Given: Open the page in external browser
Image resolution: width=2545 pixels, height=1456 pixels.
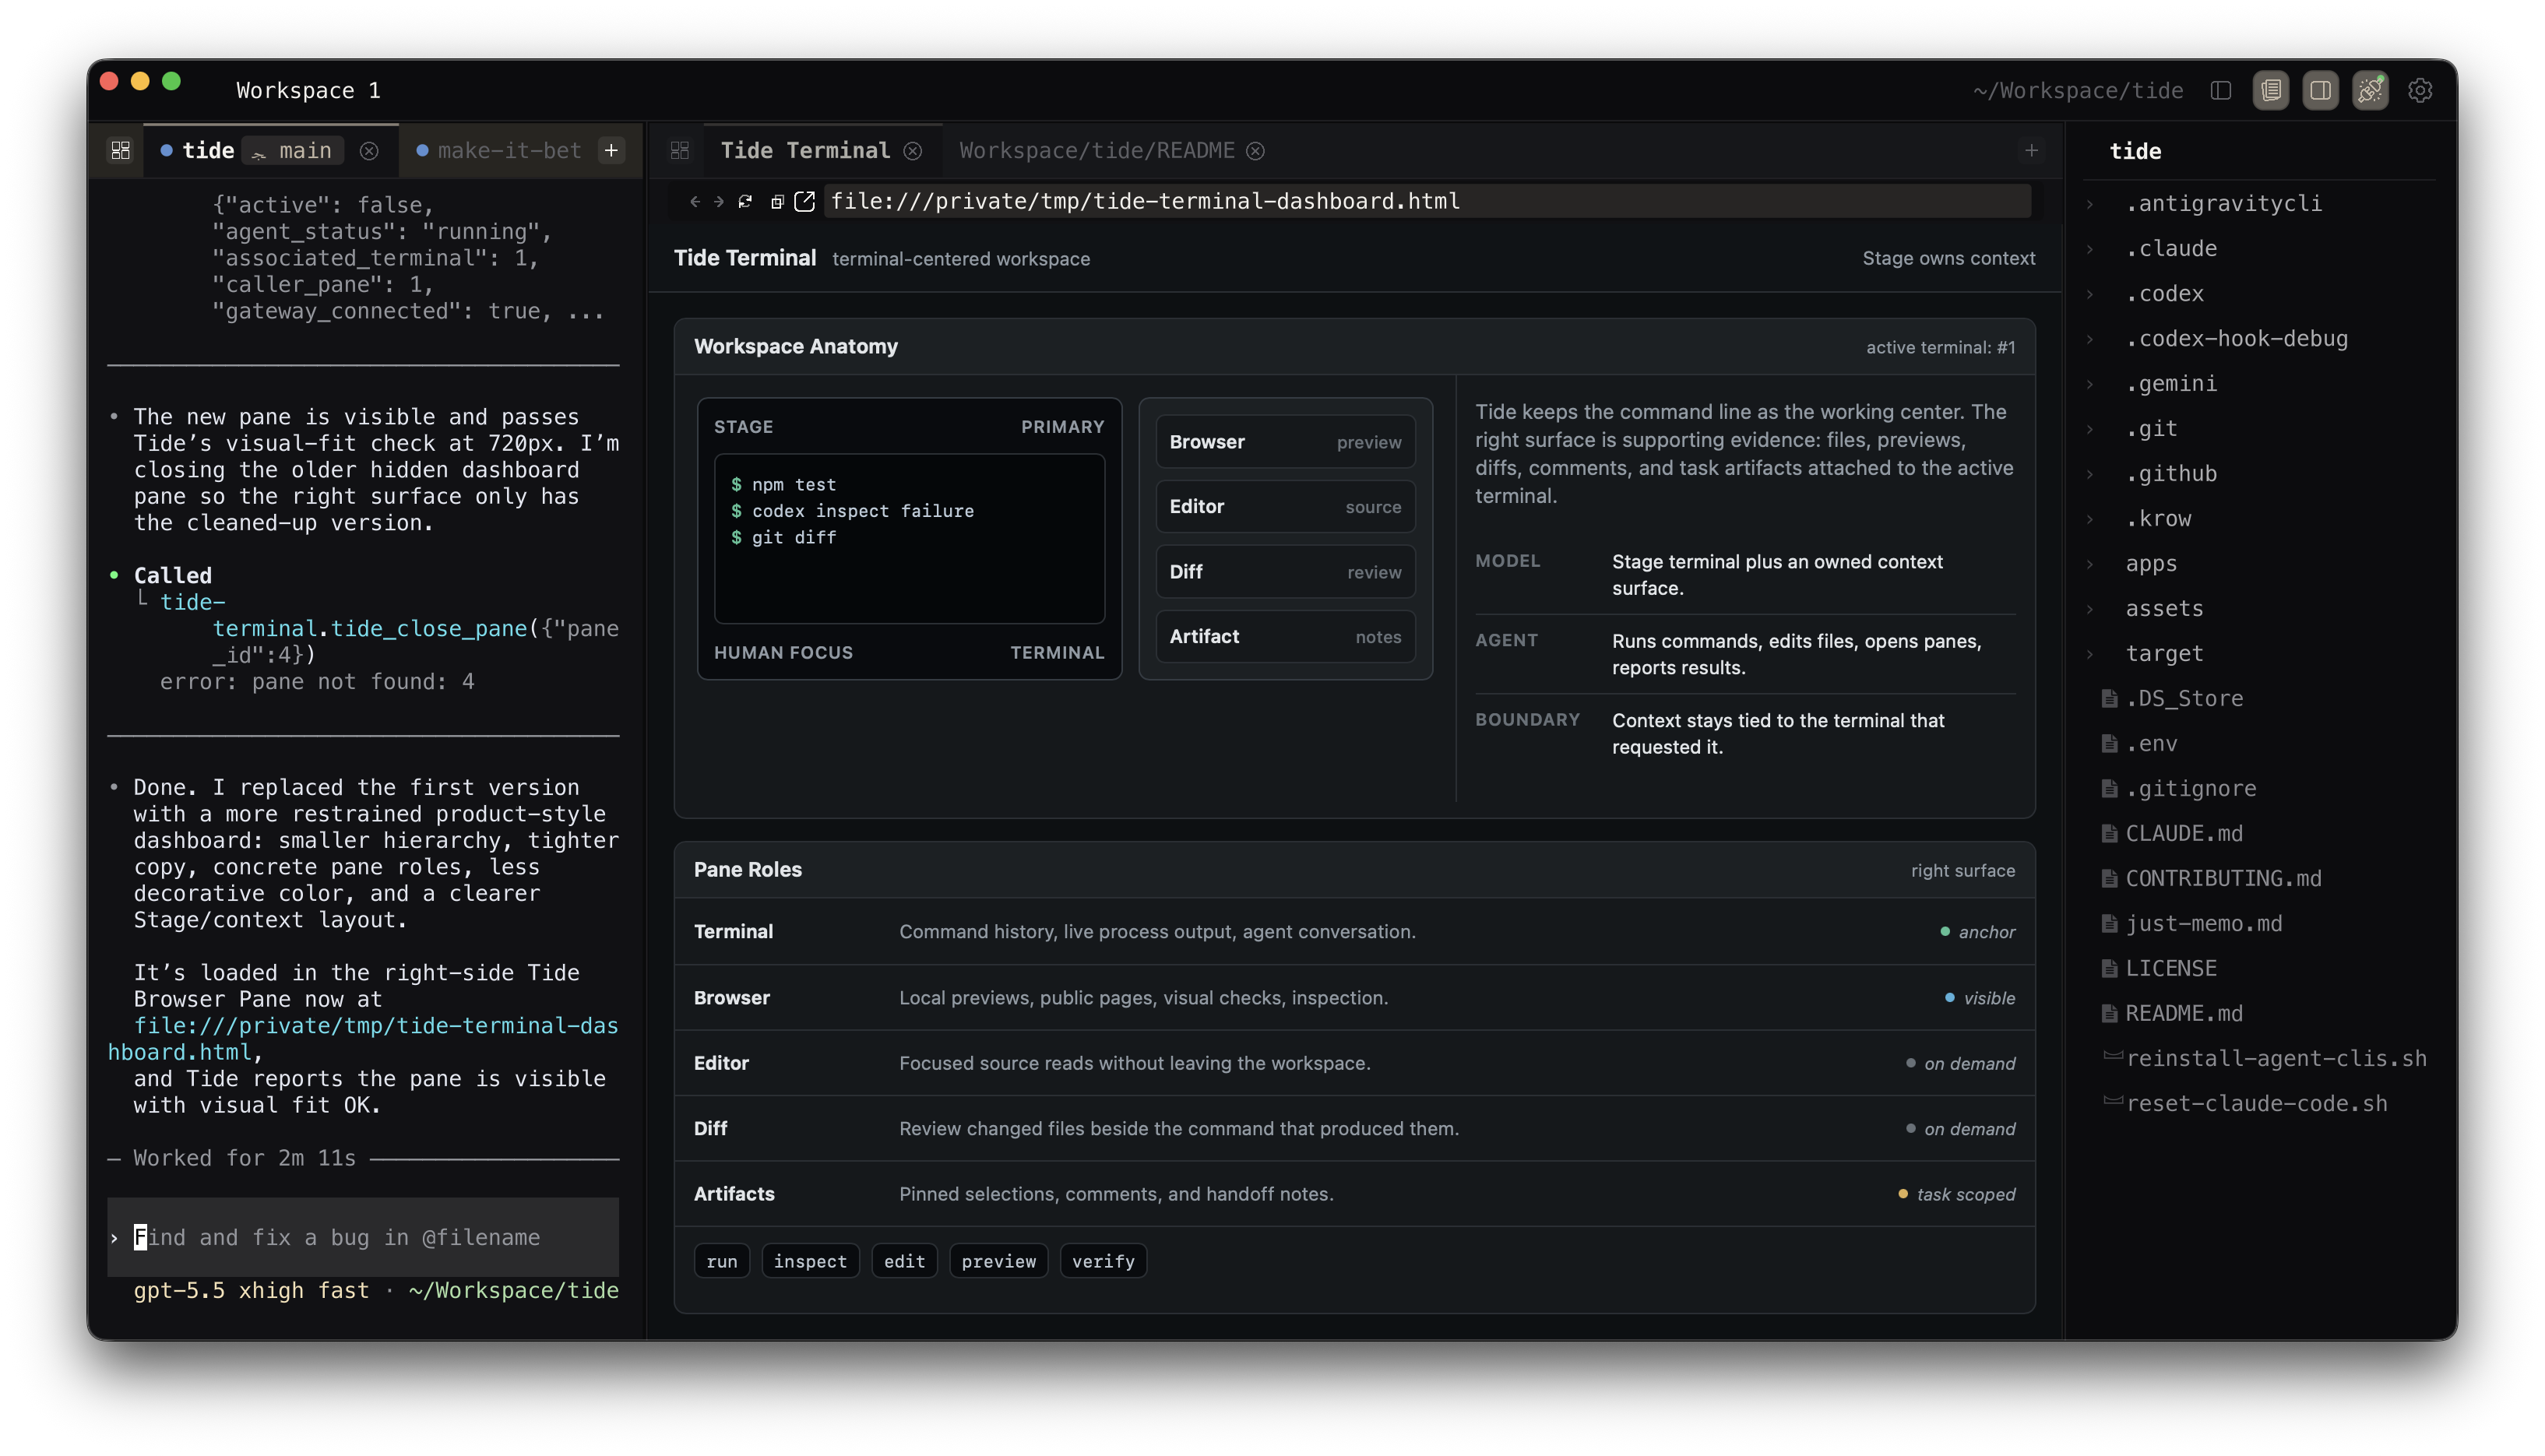Looking at the screenshot, I should pos(804,201).
